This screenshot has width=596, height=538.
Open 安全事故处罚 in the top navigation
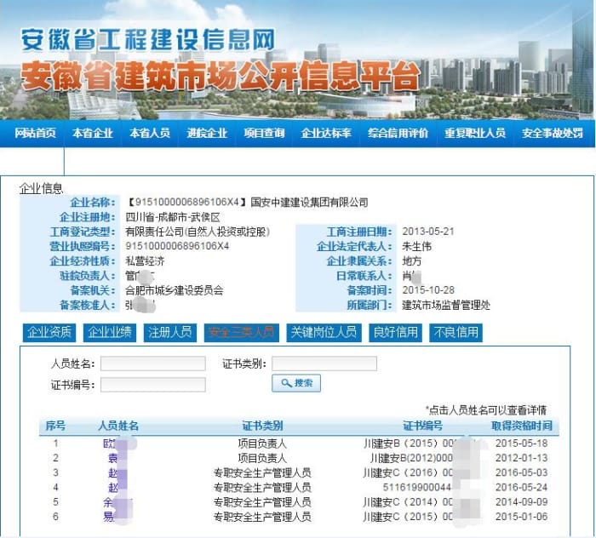553,134
